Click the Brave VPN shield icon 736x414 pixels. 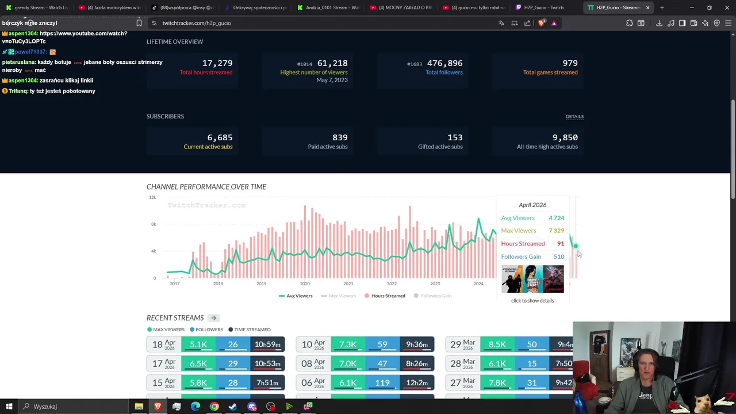tap(716, 23)
